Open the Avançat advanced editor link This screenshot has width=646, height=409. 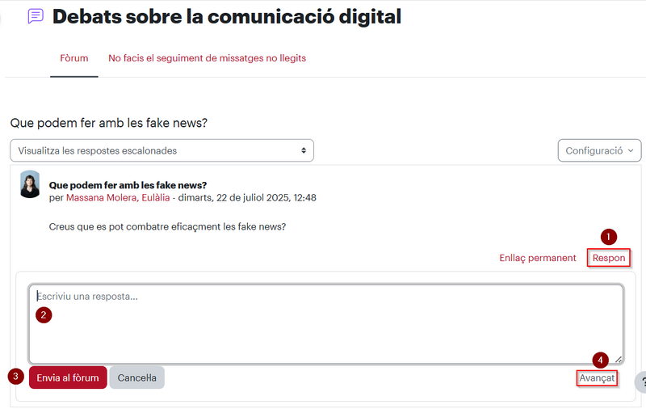[x=597, y=377]
